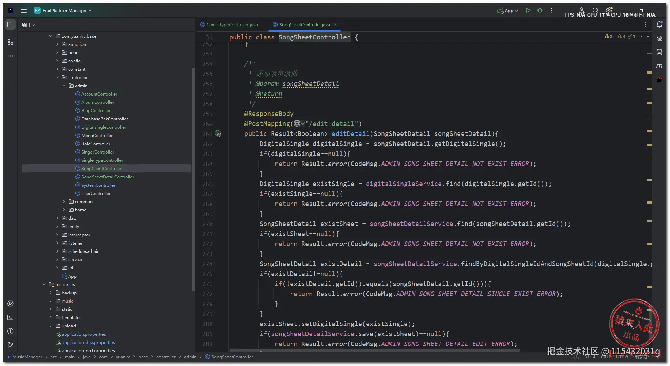Place cursor on editDetail method name
This screenshot has width=670, height=366.
click(x=350, y=133)
